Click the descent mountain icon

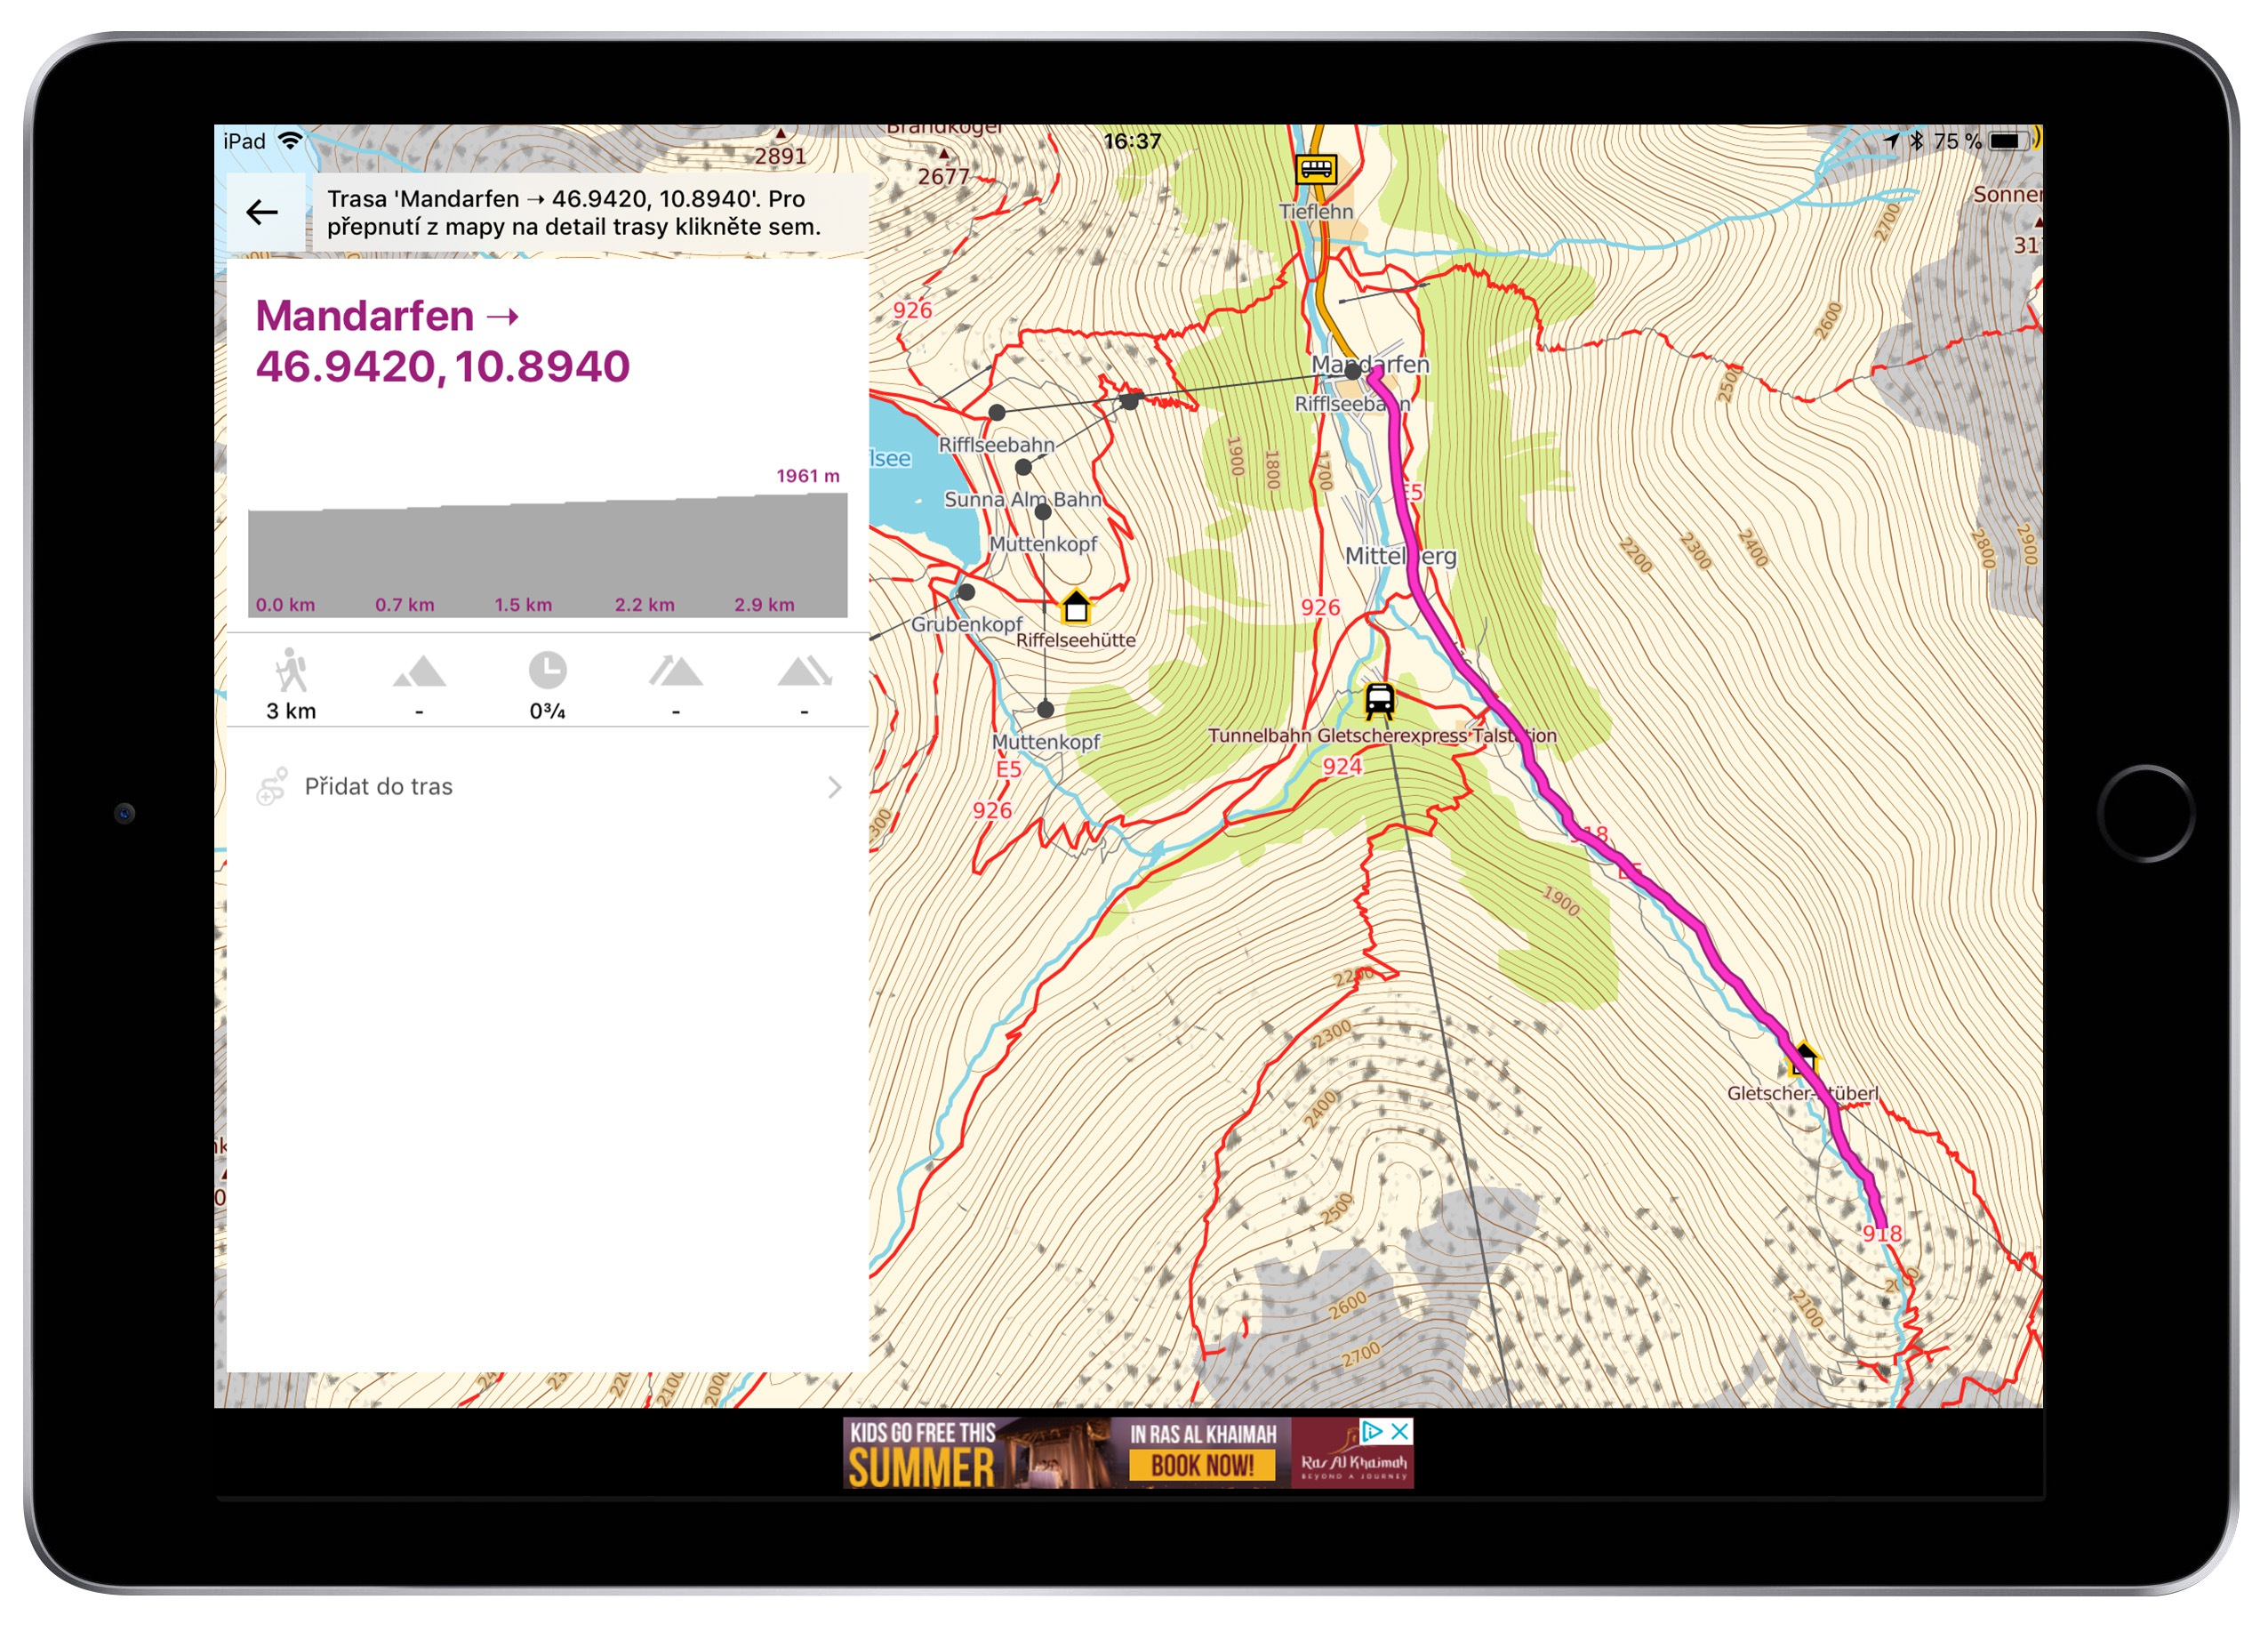tap(804, 671)
